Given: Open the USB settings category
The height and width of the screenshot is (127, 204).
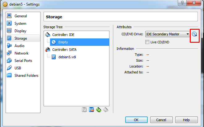Looking at the screenshot, I should (x=18, y=68).
